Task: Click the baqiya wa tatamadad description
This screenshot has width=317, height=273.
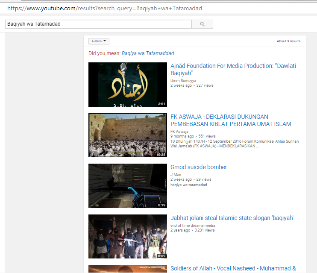Action: (x=189, y=185)
